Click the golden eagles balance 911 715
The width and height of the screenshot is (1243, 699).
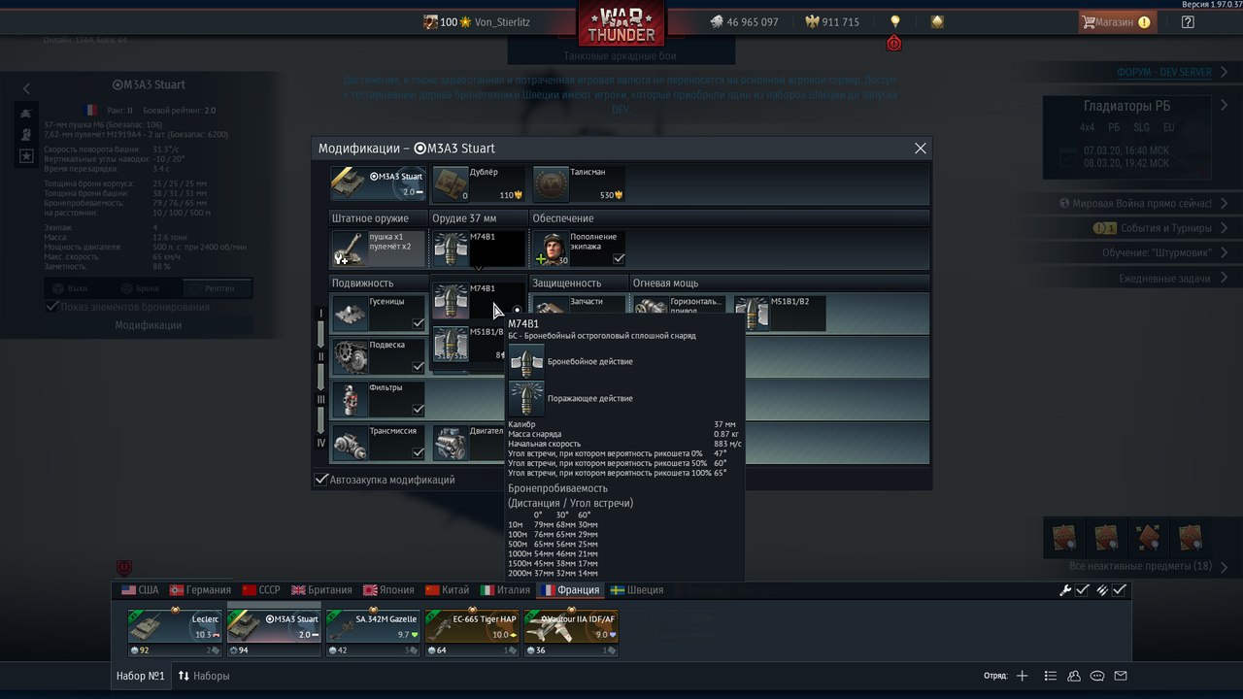click(x=832, y=21)
